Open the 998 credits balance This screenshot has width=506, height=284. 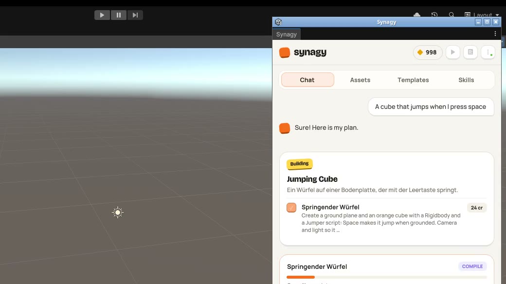tap(427, 53)
